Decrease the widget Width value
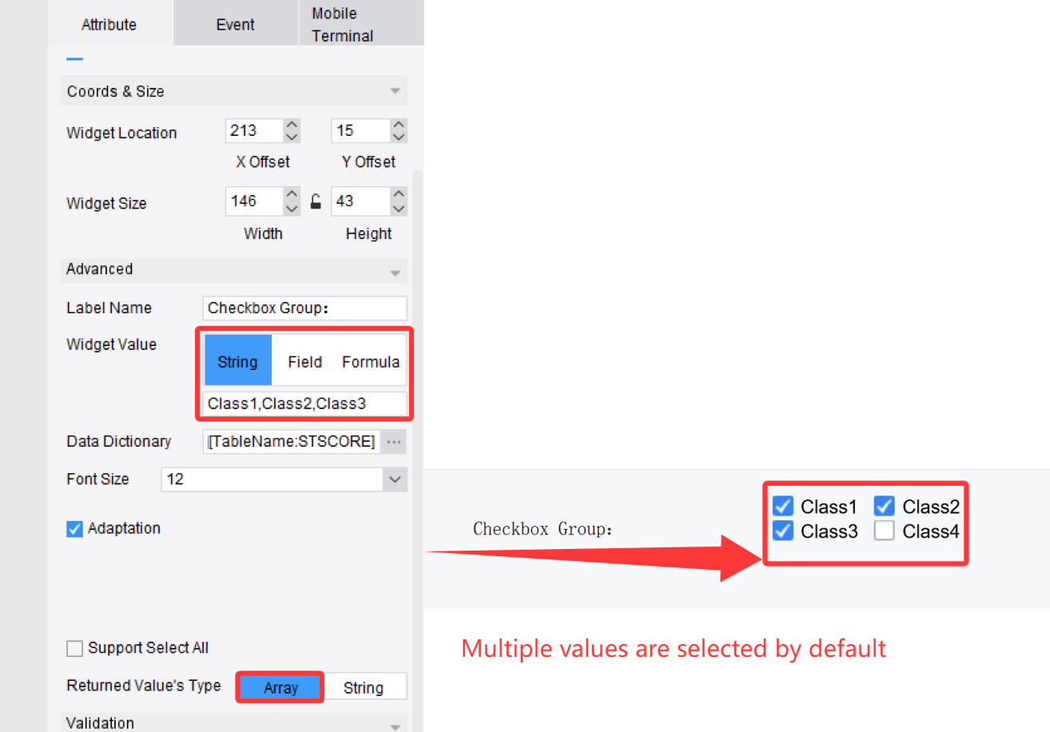Screen dimensions: 1050x732 pos(292,208)
